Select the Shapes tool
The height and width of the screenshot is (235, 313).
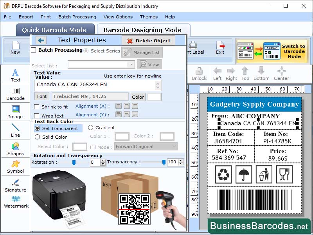(x=15, y=148)
